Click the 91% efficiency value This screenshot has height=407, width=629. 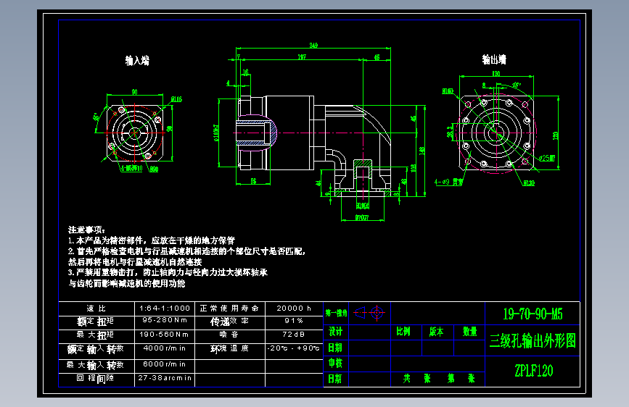(294, 321)
